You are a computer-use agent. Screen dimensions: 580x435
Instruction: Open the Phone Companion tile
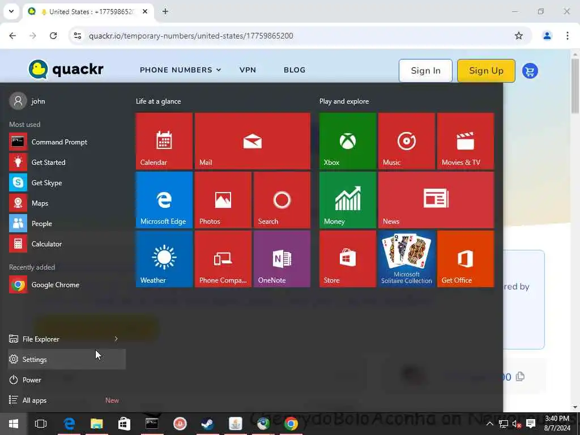[x=223, y=259]
